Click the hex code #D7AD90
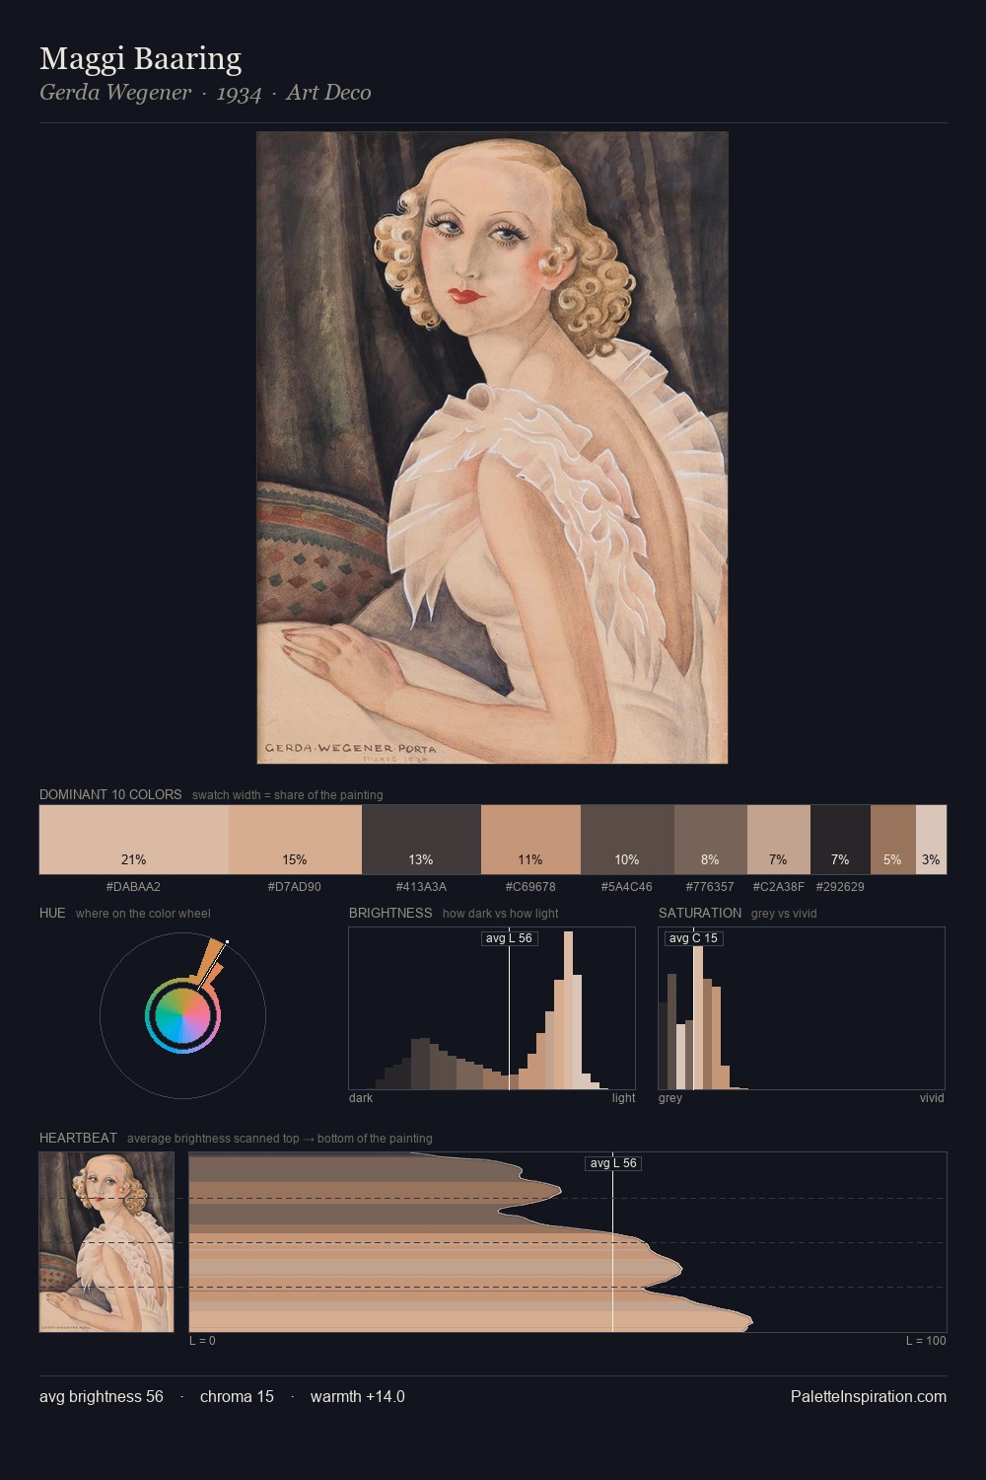The height and width of the screenshot is (1480, 986). click(295, 887)
